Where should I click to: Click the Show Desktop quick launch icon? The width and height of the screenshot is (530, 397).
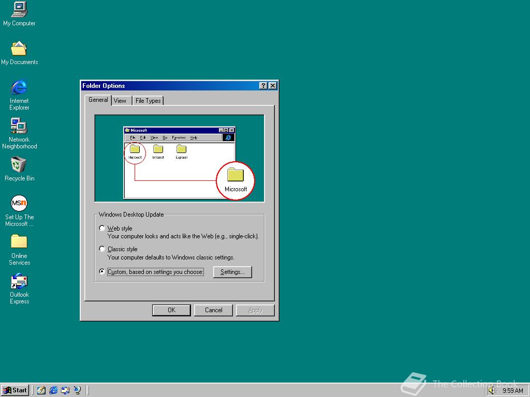[x=41, y=390]
